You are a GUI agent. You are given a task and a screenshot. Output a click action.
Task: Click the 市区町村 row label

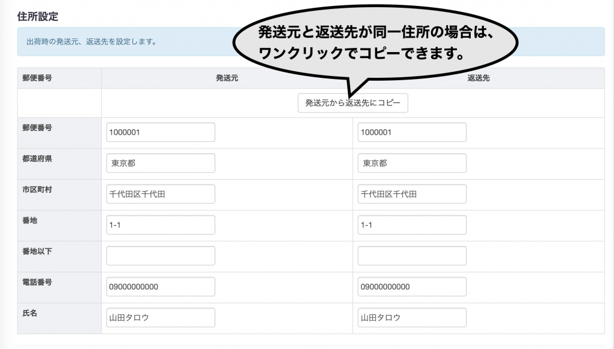37,190
